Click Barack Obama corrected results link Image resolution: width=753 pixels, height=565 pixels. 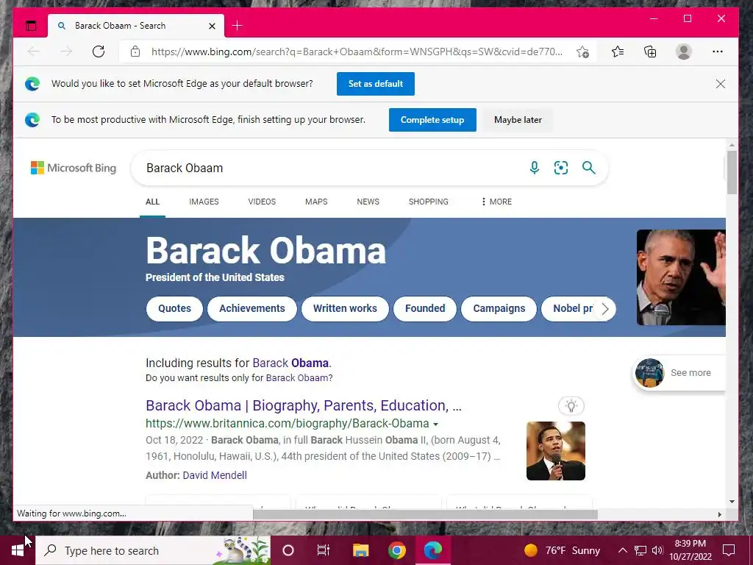[290, 363]
